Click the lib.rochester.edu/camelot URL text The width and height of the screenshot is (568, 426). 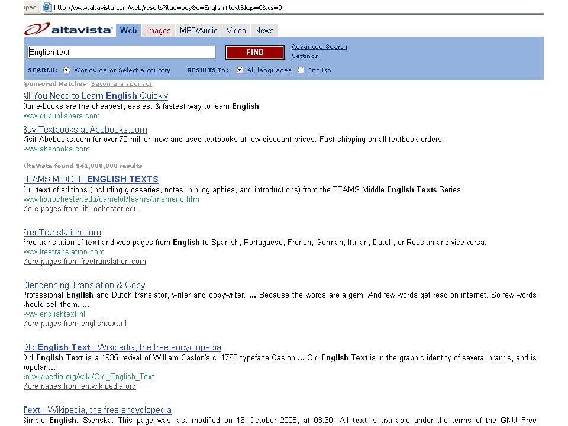(112, 199)
